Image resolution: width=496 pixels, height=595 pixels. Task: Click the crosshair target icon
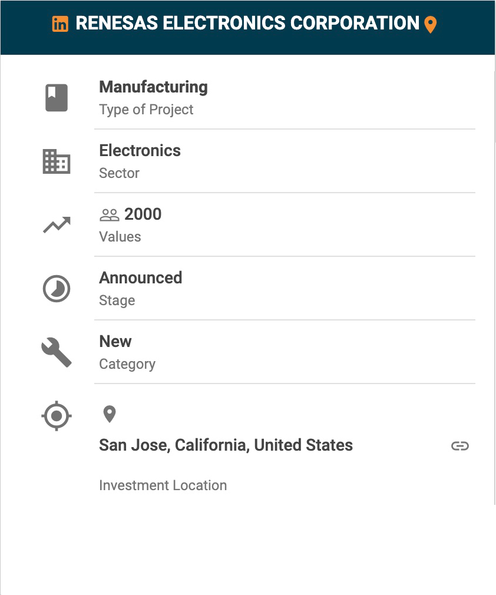pos(57,416)
